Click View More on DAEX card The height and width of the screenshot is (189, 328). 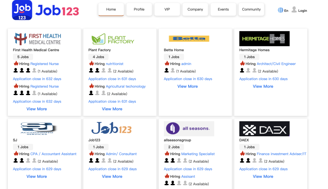(x=263, y=177)
